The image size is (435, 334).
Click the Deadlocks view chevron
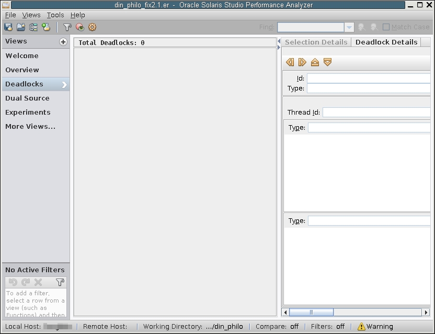coord(64,84)
